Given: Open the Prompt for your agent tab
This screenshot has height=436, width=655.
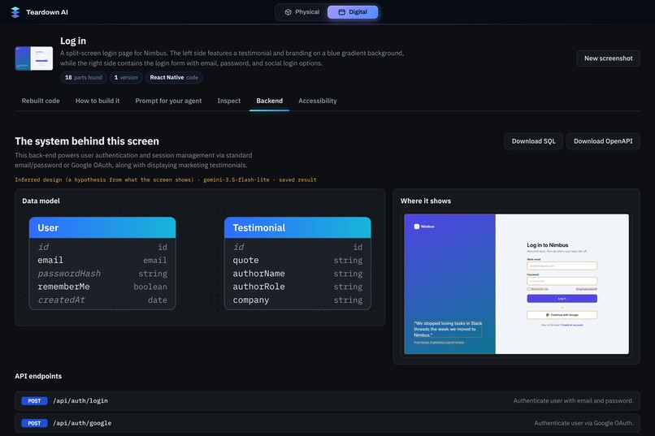Looking at the screenshot, I should 168,101.
